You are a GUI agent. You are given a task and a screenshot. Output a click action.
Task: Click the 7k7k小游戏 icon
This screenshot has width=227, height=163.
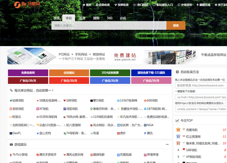click(x=11, y=155)
